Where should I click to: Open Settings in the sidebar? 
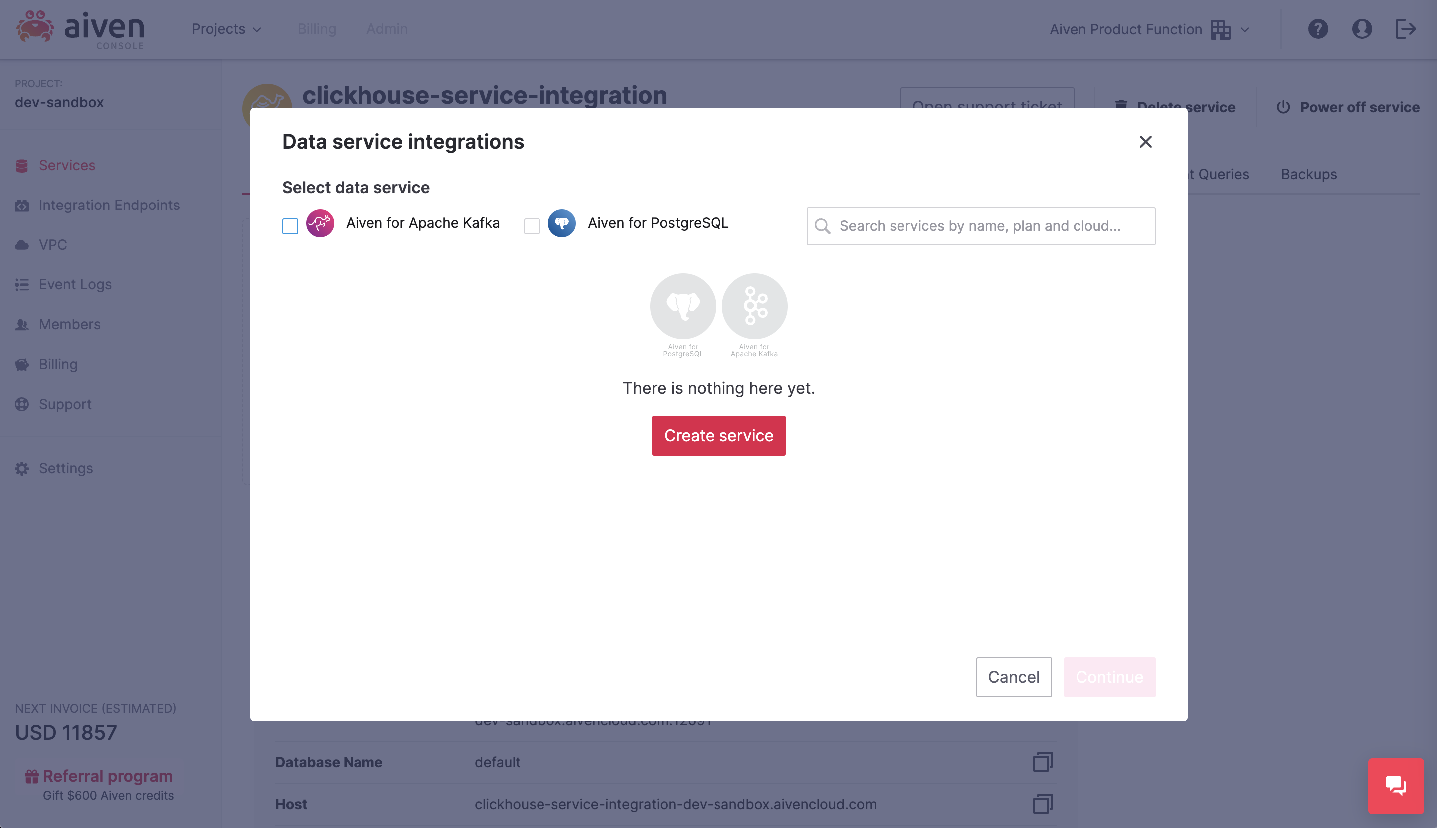pyautogui.click(x=66, y=468)
